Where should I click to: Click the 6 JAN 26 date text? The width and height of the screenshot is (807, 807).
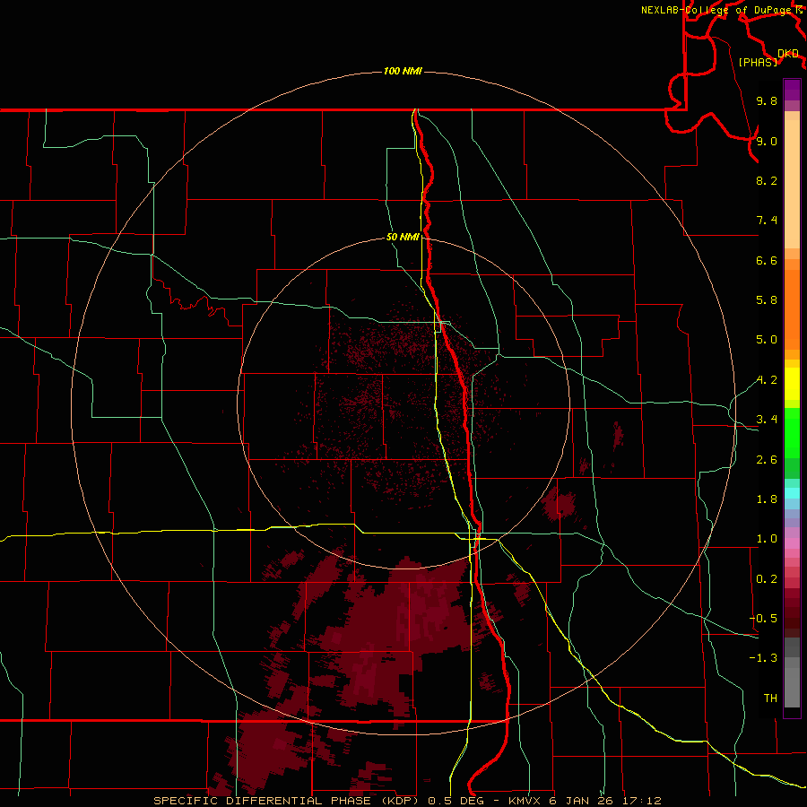(x=583, y=801)
